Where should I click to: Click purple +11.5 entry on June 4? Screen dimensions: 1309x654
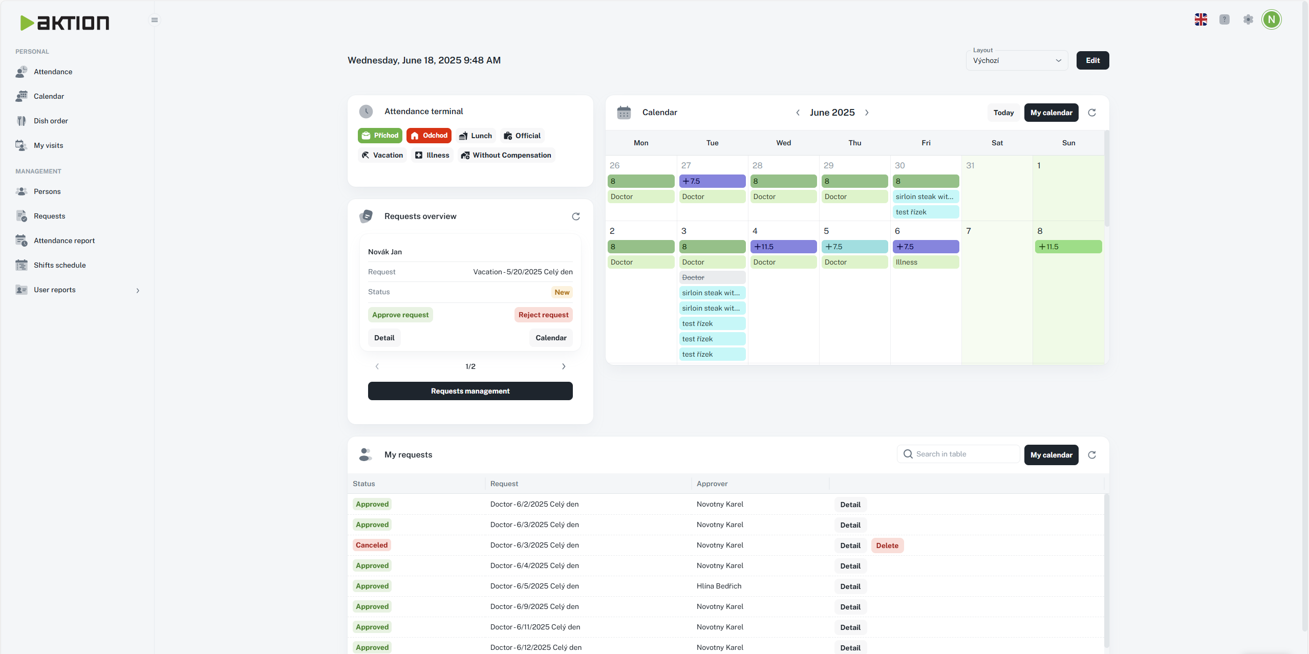(783, 247)
